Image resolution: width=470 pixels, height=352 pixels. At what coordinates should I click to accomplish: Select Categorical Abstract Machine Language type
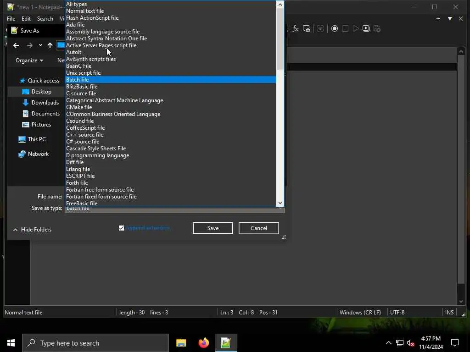tap(171, 100)
